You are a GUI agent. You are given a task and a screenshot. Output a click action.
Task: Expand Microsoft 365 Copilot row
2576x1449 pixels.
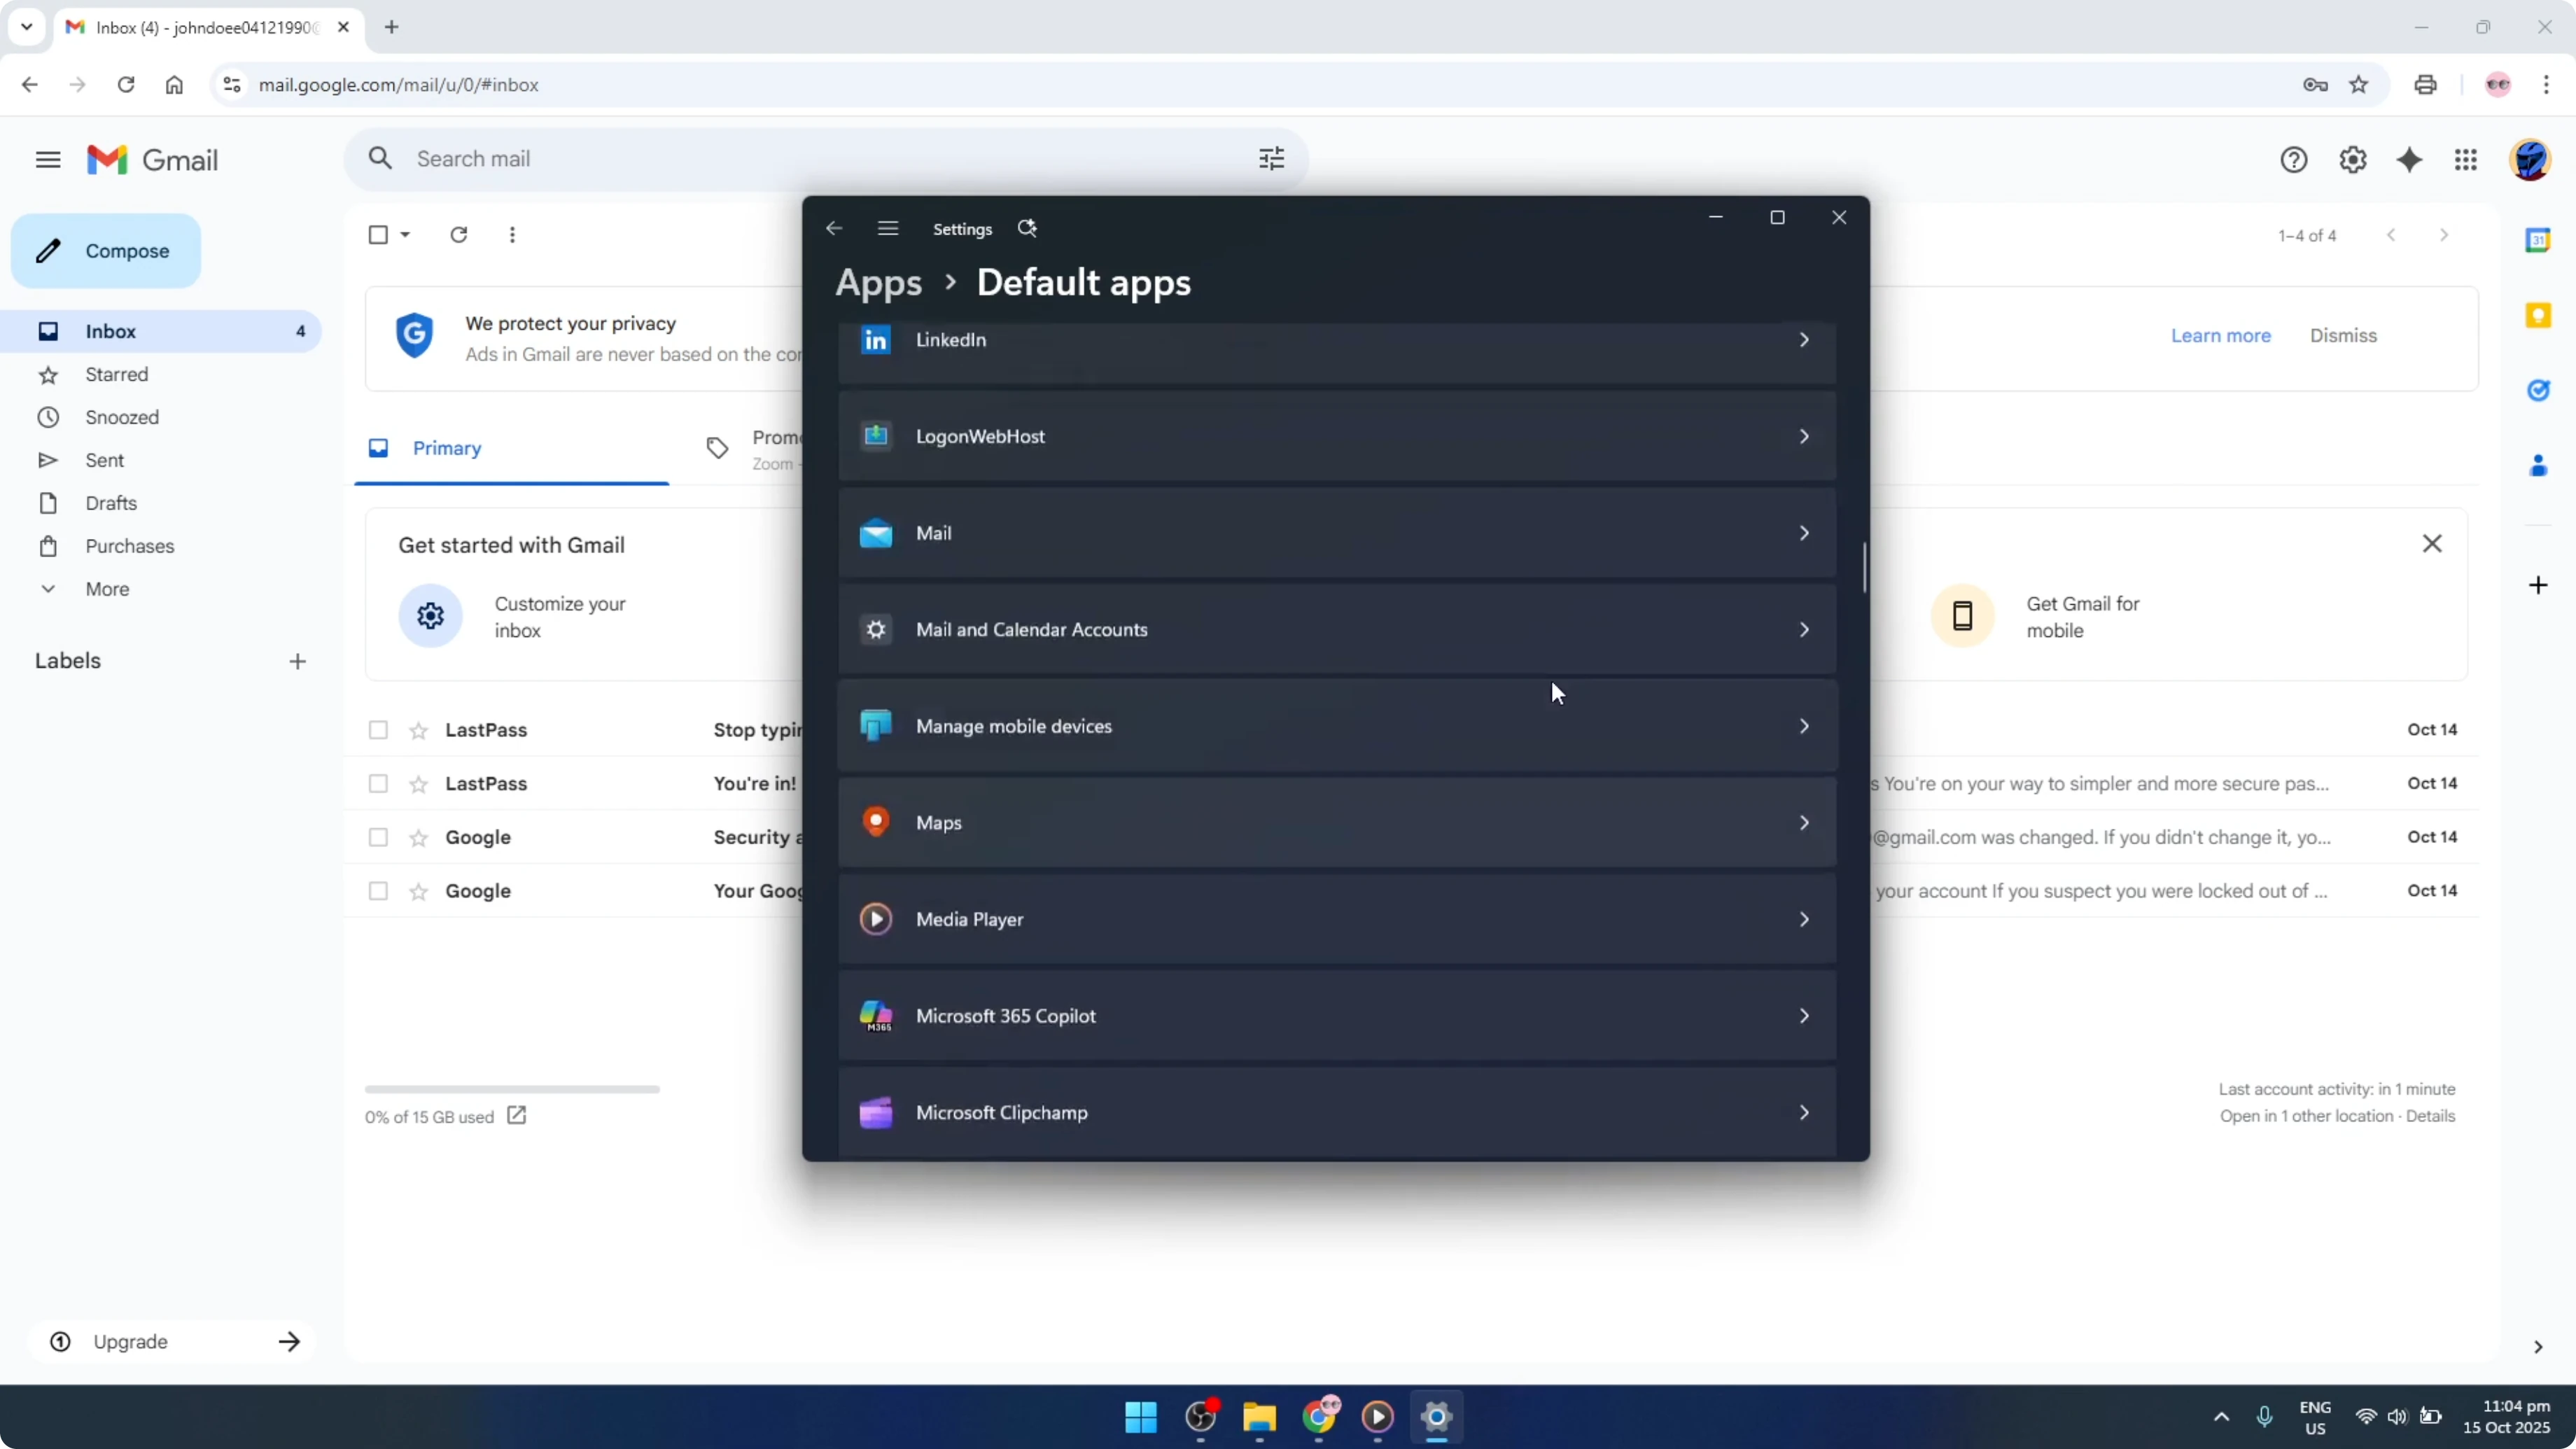1337,1017
